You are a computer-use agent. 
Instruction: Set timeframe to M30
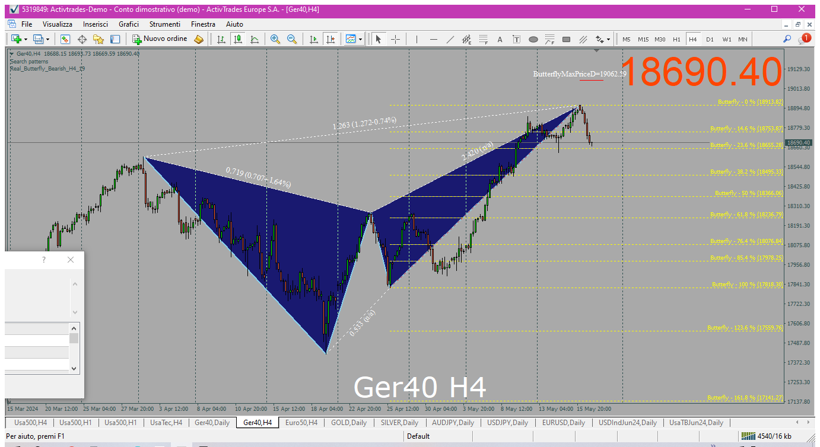(660, 39)
